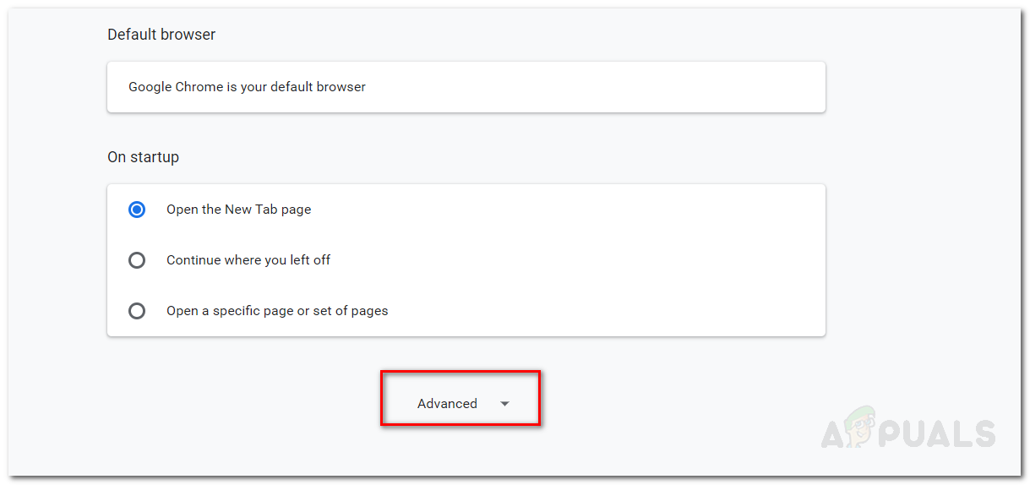Expand the Advanced settings section

(461, 404)
